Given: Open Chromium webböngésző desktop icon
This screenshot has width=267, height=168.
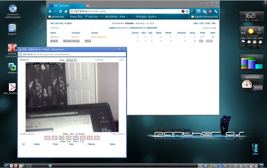Looking at the screenshot, I should (13, 11).
